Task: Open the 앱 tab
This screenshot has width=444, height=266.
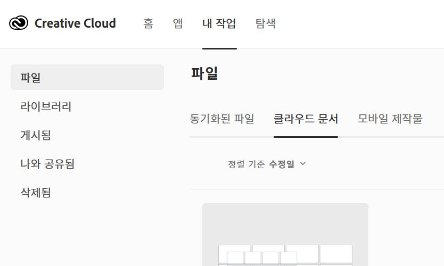Action: (x=178, y=23)
